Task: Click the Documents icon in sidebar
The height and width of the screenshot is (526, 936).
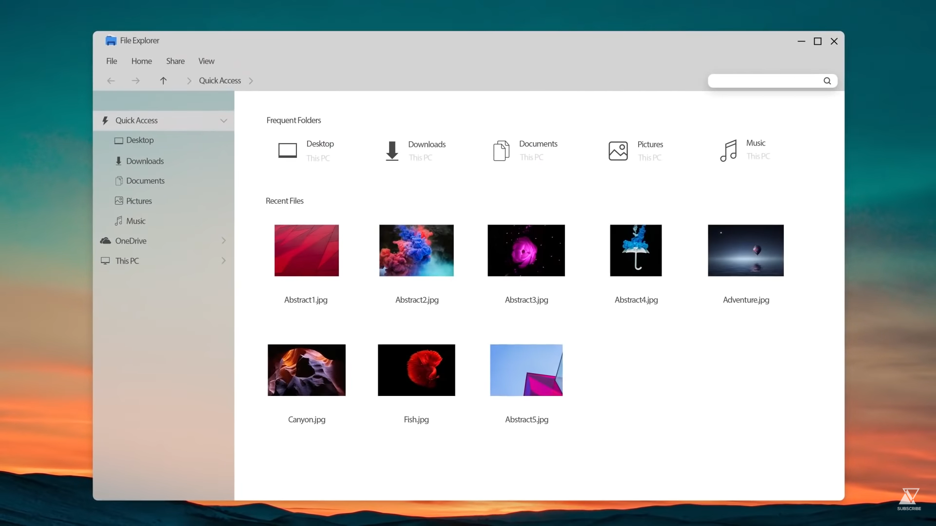Action: [x=118, y=181]
